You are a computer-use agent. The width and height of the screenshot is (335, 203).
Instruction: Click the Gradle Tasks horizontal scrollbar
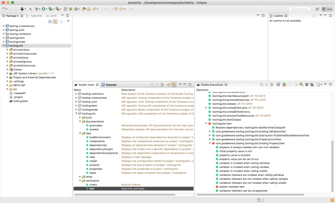[124, 195]
